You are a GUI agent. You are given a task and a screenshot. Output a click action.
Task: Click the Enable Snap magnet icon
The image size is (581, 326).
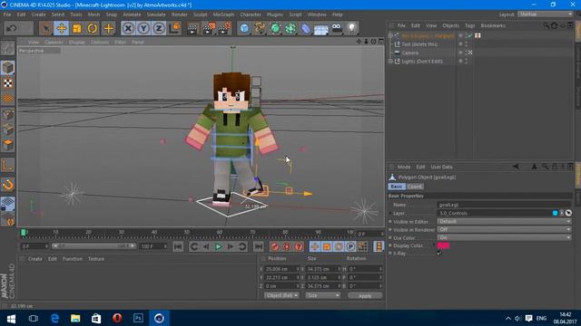coord(8,184)
